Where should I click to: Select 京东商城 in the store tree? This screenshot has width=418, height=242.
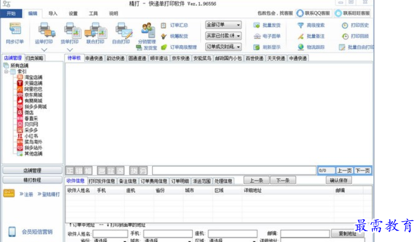[33, 95]
